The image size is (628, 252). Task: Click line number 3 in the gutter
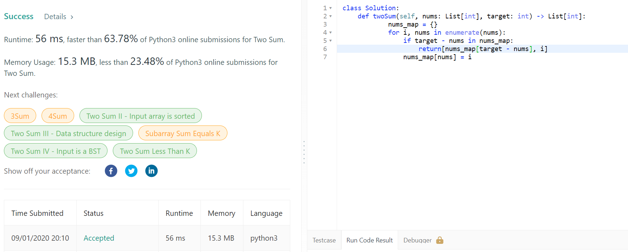[325, 24]
